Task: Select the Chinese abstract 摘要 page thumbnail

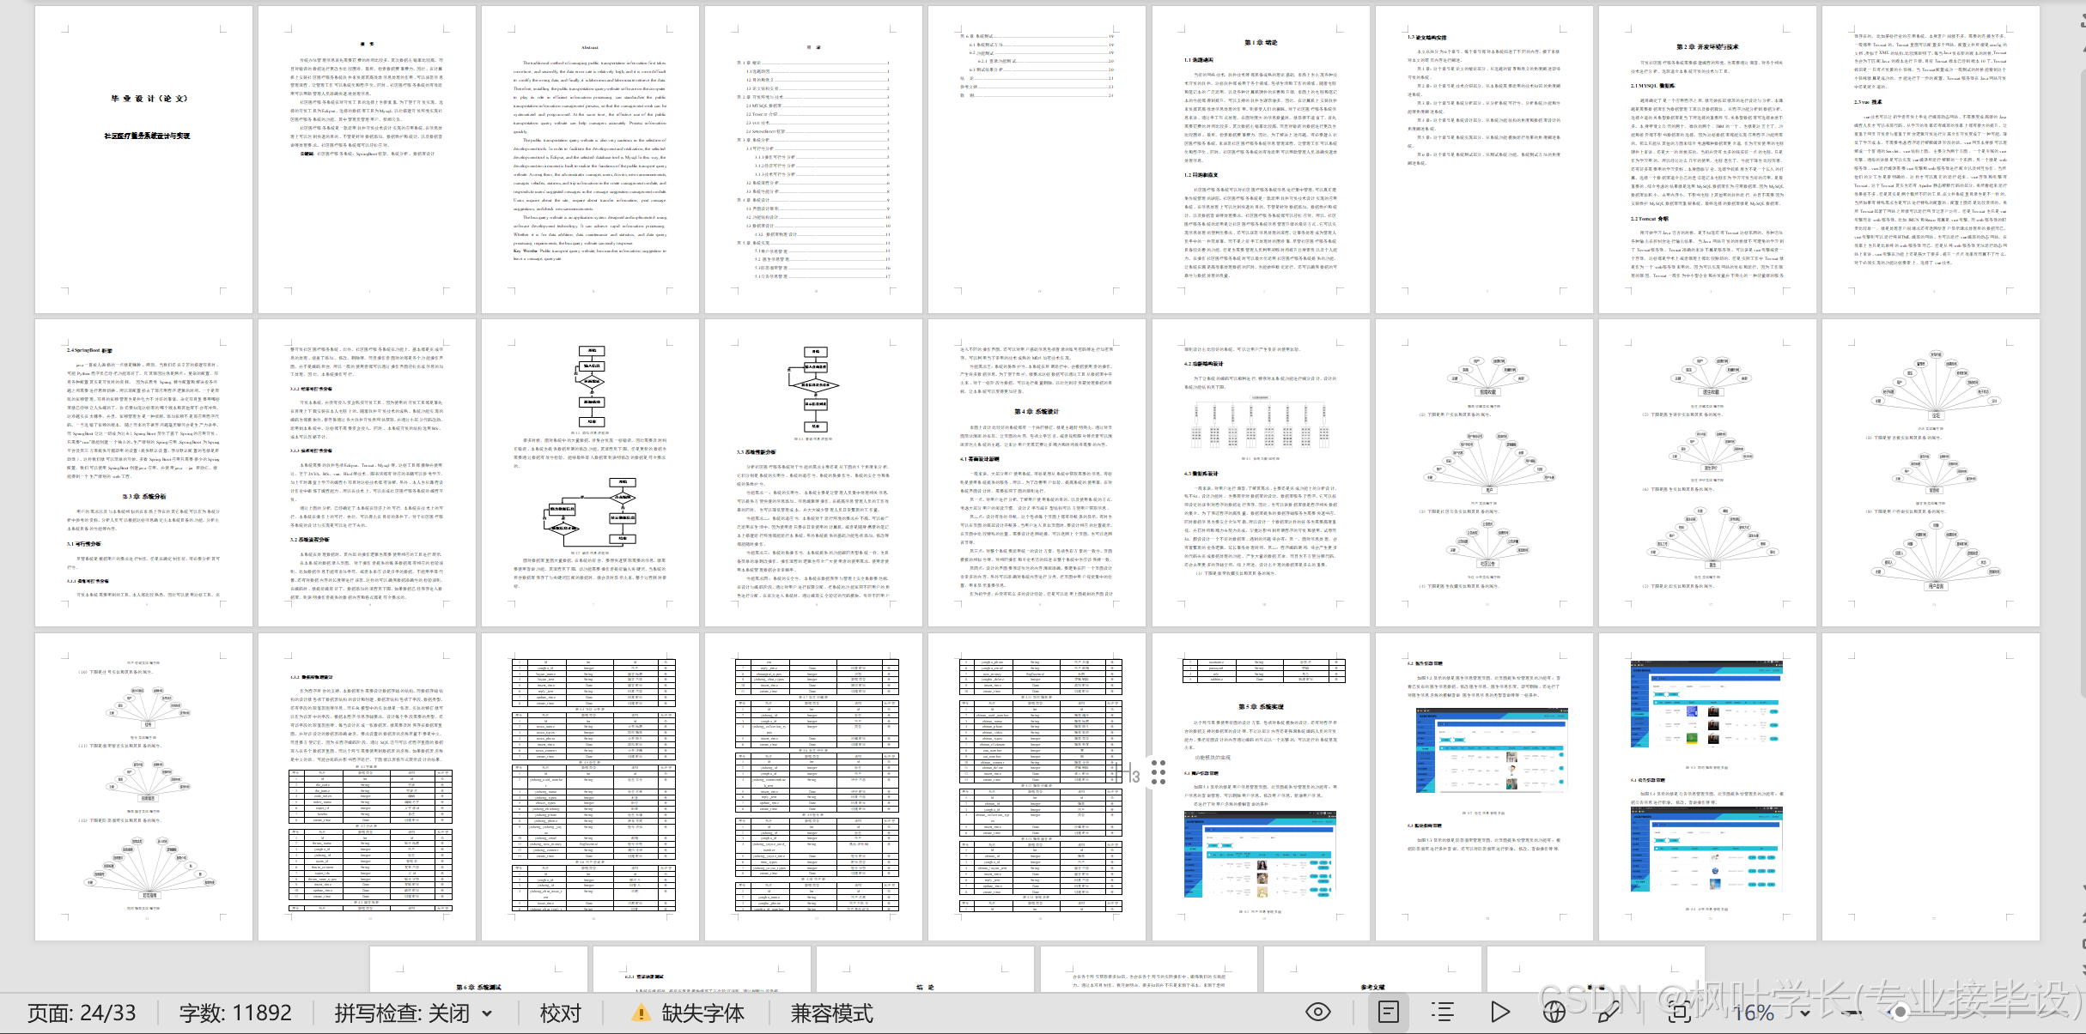Action: (x=367, y=160)
